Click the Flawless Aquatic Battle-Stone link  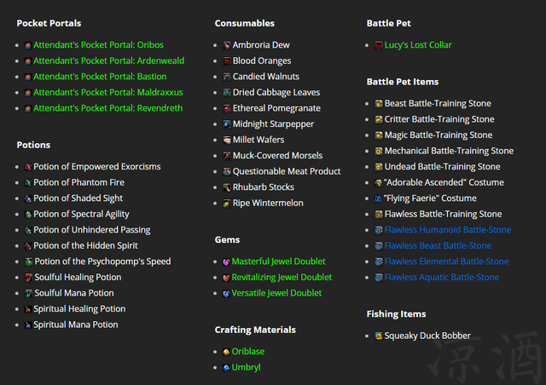(441, 278)
